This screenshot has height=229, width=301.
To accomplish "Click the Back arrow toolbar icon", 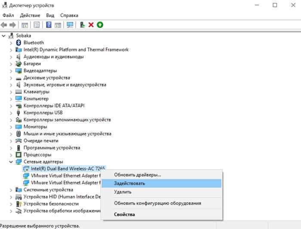I will coord(4,25).
